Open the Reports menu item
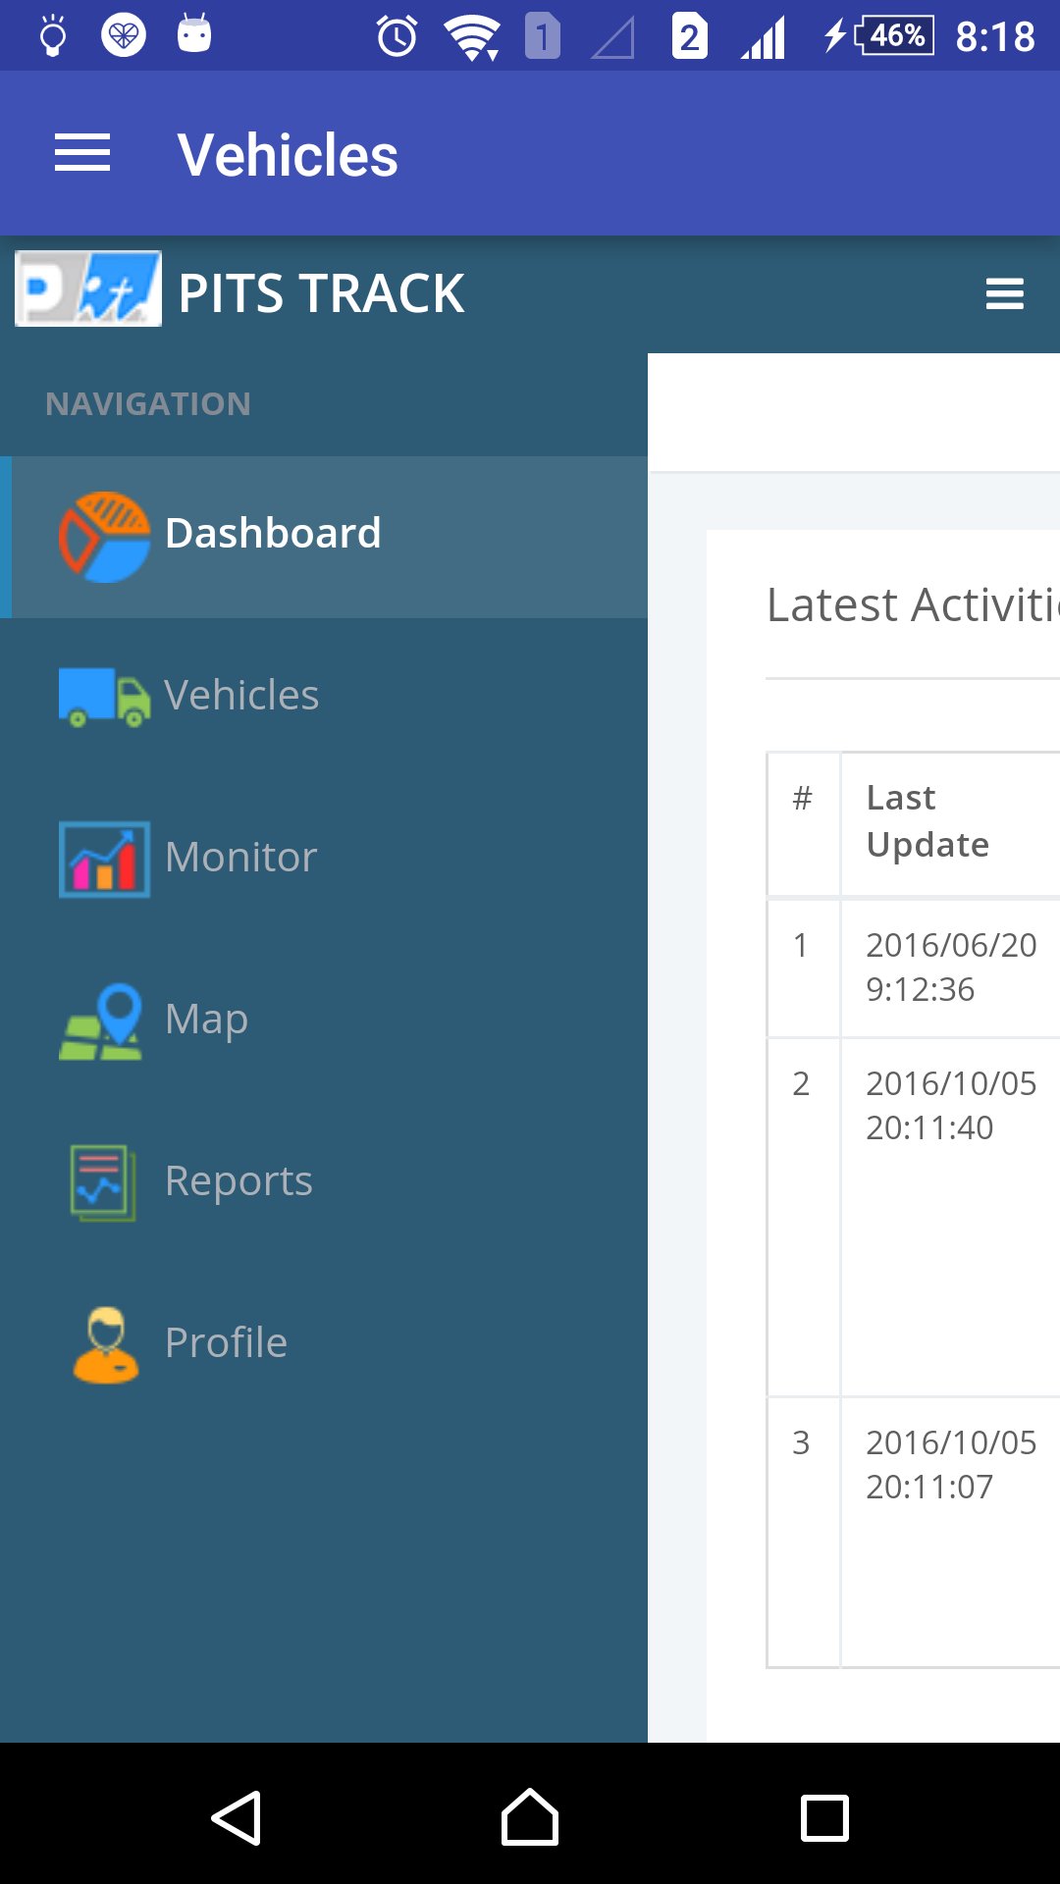Screen dimensions: 1060x1884 pyautogui.click(x=238, y=1181)
